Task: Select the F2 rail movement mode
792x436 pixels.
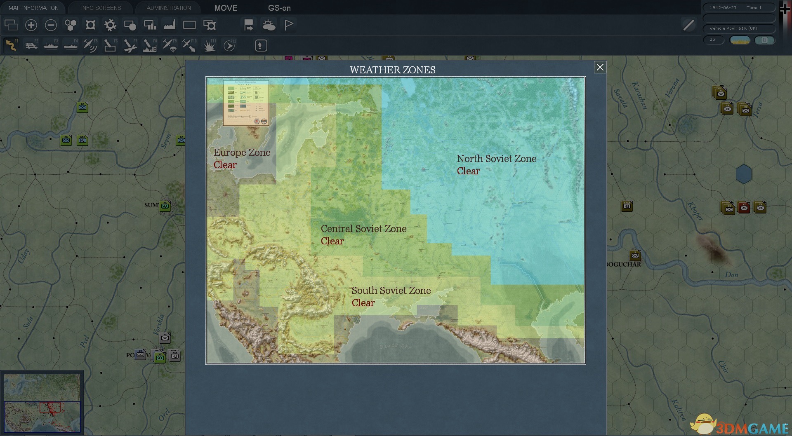Action: (x=31, y=45)
